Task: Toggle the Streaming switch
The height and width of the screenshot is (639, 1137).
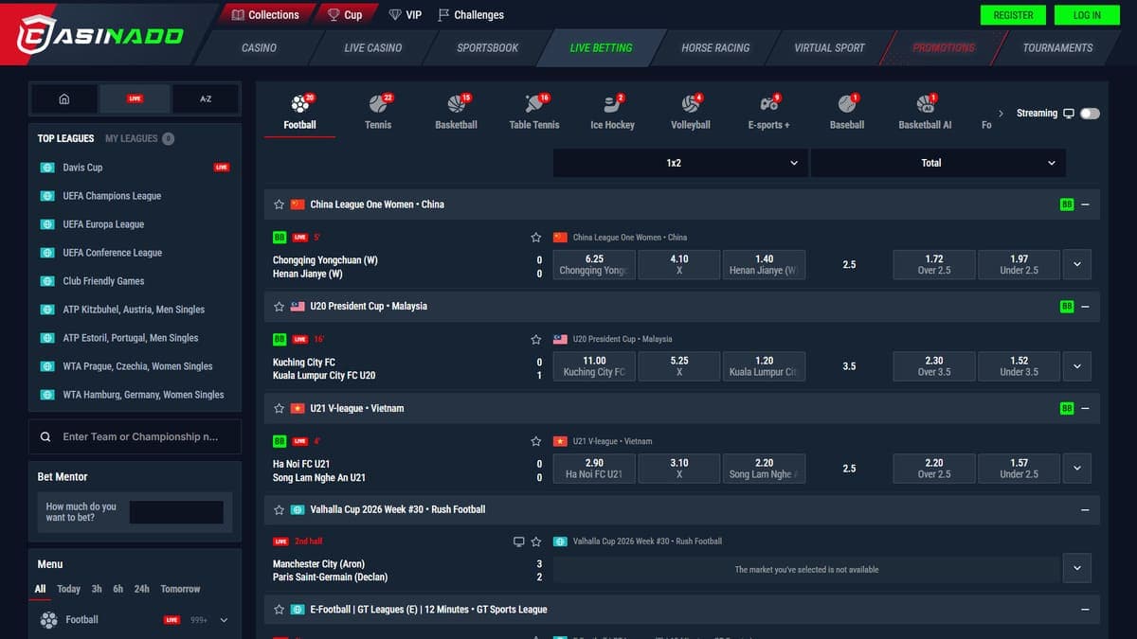Action: coord(1090,114)
